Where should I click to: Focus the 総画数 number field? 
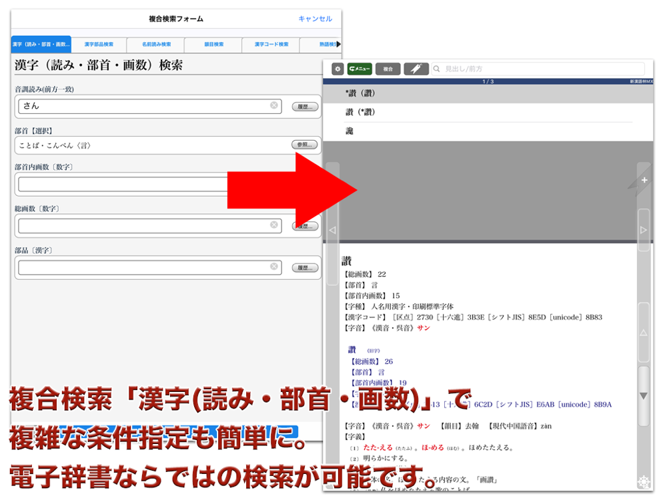[149, 226]
